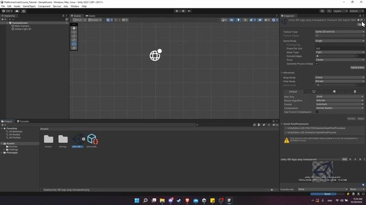Select All Materials under Favorites
This screenshot has width=366, height=205.
[x=15, y=132]
